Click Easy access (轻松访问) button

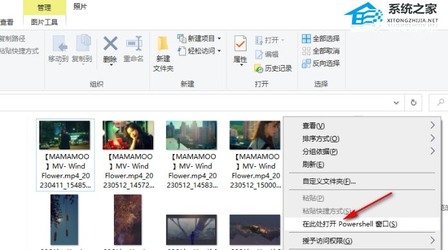click(x=199, y=51)
